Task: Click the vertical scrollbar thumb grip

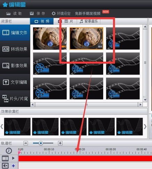Action: 145,62
